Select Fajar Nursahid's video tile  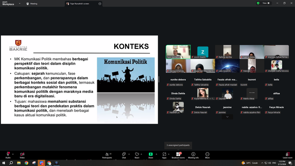tap(178, 52)
